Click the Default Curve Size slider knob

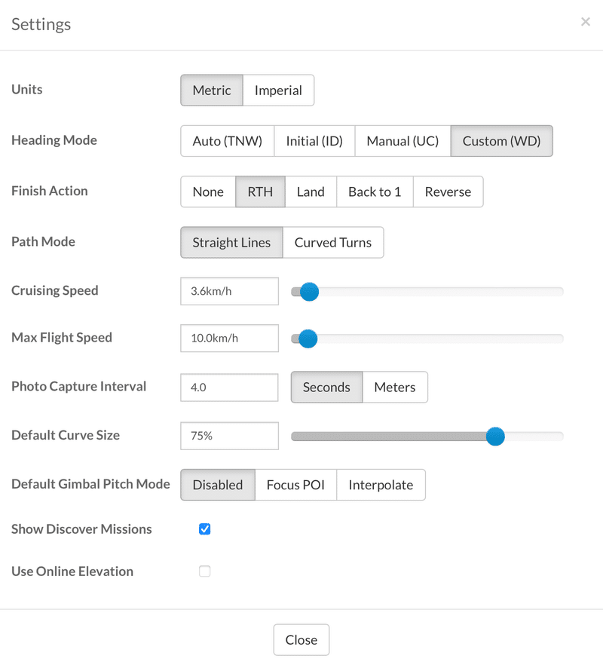[x=495, y=437]
